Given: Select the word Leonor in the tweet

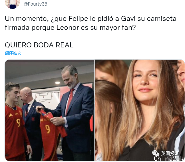Looking at the screenshot, I should point(68,28).
